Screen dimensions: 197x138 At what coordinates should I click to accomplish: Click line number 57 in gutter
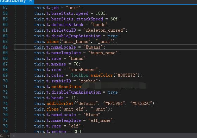coord(5,8)
